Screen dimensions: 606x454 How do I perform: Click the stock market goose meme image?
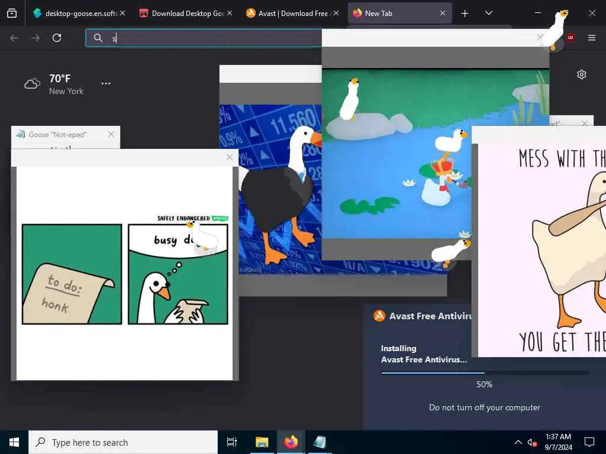(x=280, y=189)
